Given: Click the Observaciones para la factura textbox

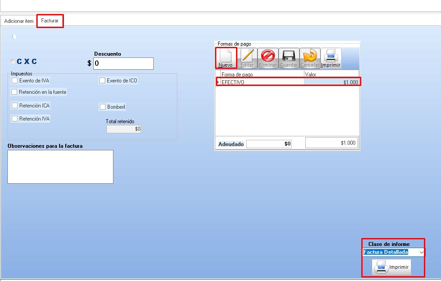Looking at the screenshot, I should point(60,167).
